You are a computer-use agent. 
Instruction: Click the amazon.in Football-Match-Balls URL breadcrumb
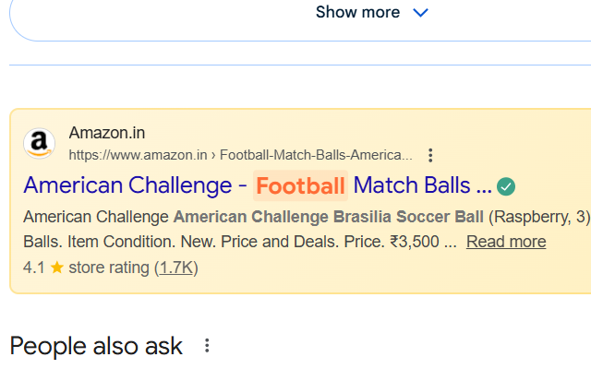coord(240,155)
